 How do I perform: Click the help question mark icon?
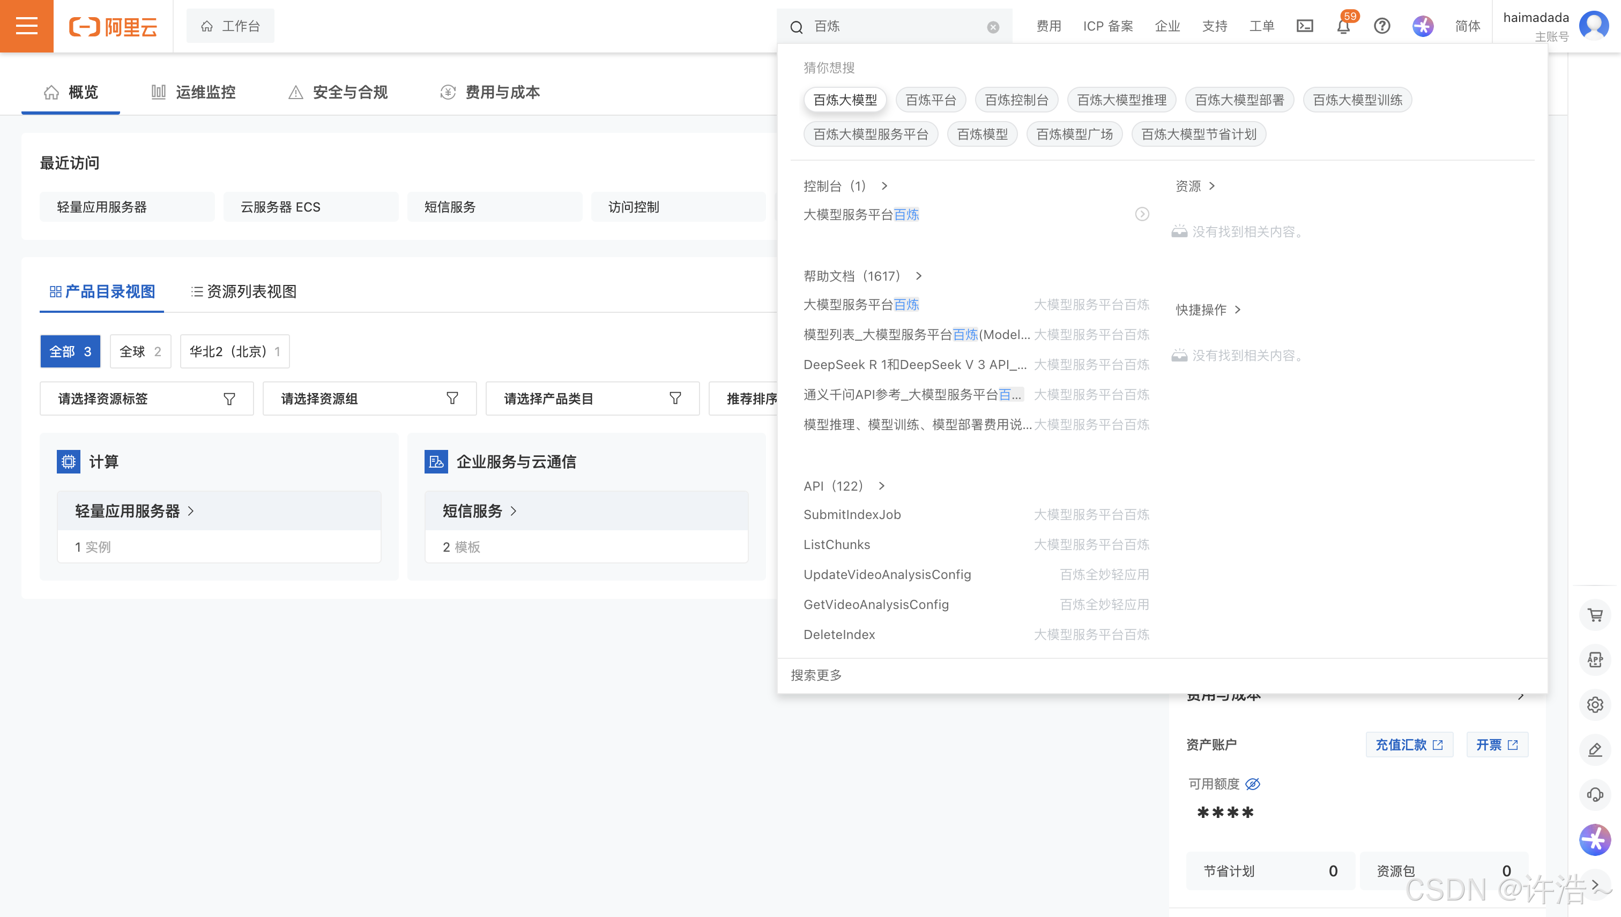pyautogui.click(x=1381, y=26)
